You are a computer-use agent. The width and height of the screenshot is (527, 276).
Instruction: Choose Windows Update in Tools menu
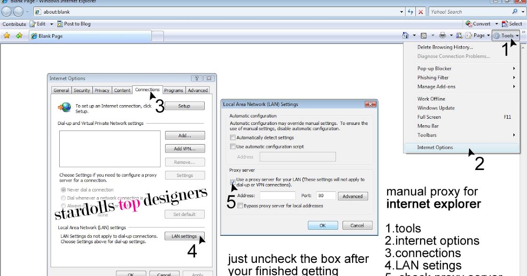pos(436,108)
